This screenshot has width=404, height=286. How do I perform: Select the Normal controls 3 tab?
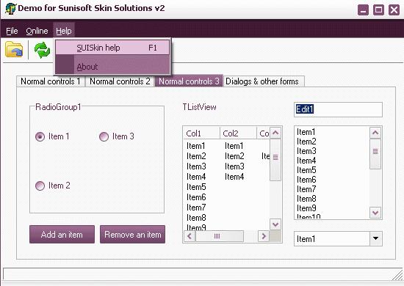(x=189, y=81)
